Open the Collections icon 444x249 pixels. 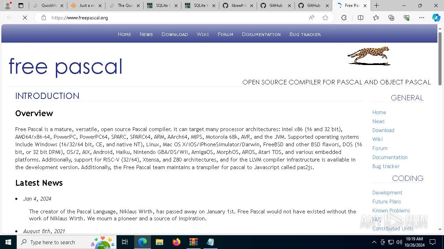pos(391,18)
